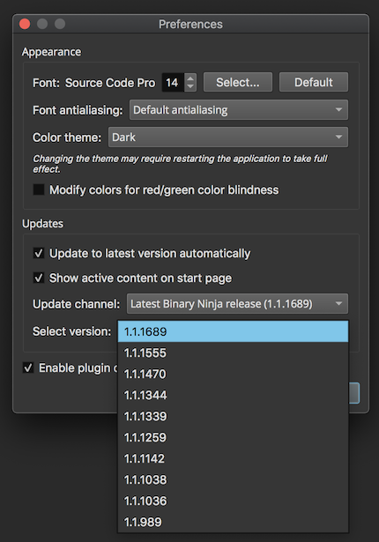Open the font Select... dialog
Image resolution: width=379 pixels, height=542 pixels.
tap(238, 82)
